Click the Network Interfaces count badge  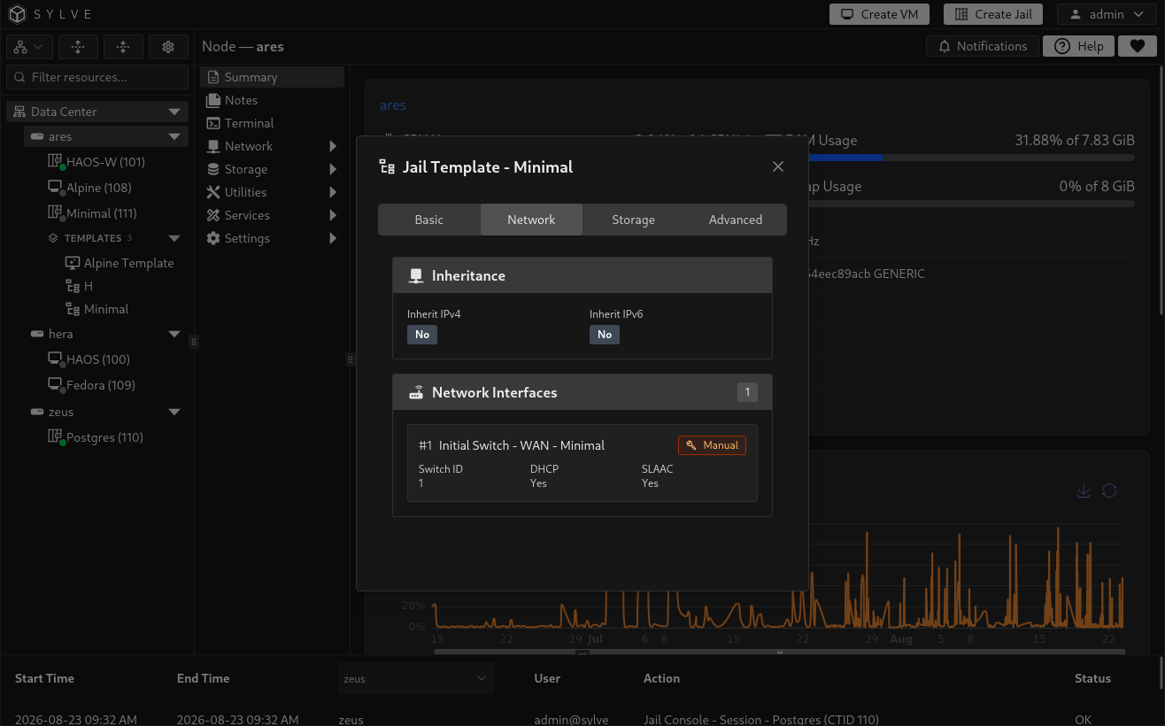pyautogui.click(x=747, y=392)
